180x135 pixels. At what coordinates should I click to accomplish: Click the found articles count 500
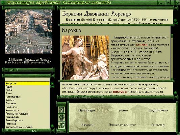pos(34,131)
